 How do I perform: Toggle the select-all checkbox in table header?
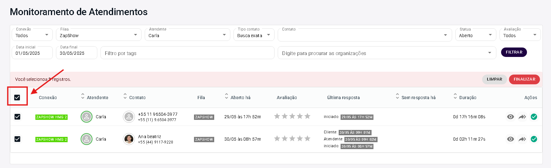coord(17,98)
